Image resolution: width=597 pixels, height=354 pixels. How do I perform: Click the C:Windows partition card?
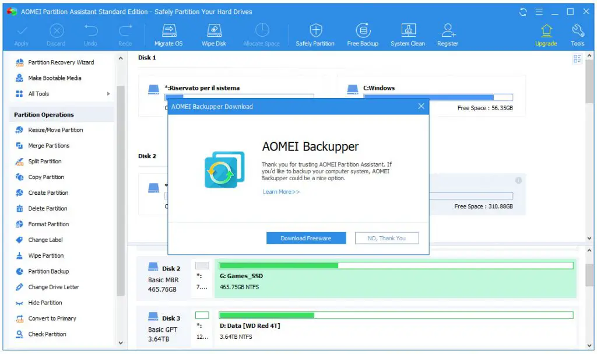[x=431, y=96]
